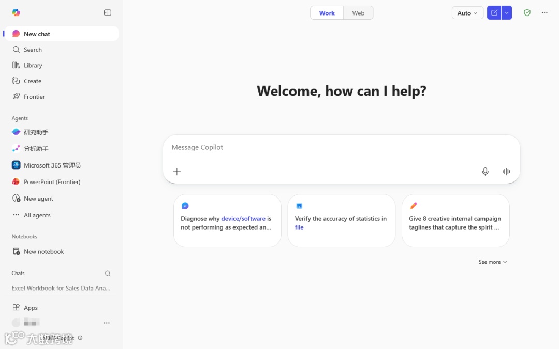The height and width of the screenshot is (349, 559).
Task: Click the device/software link in the prompt
Action: point(243,218)
